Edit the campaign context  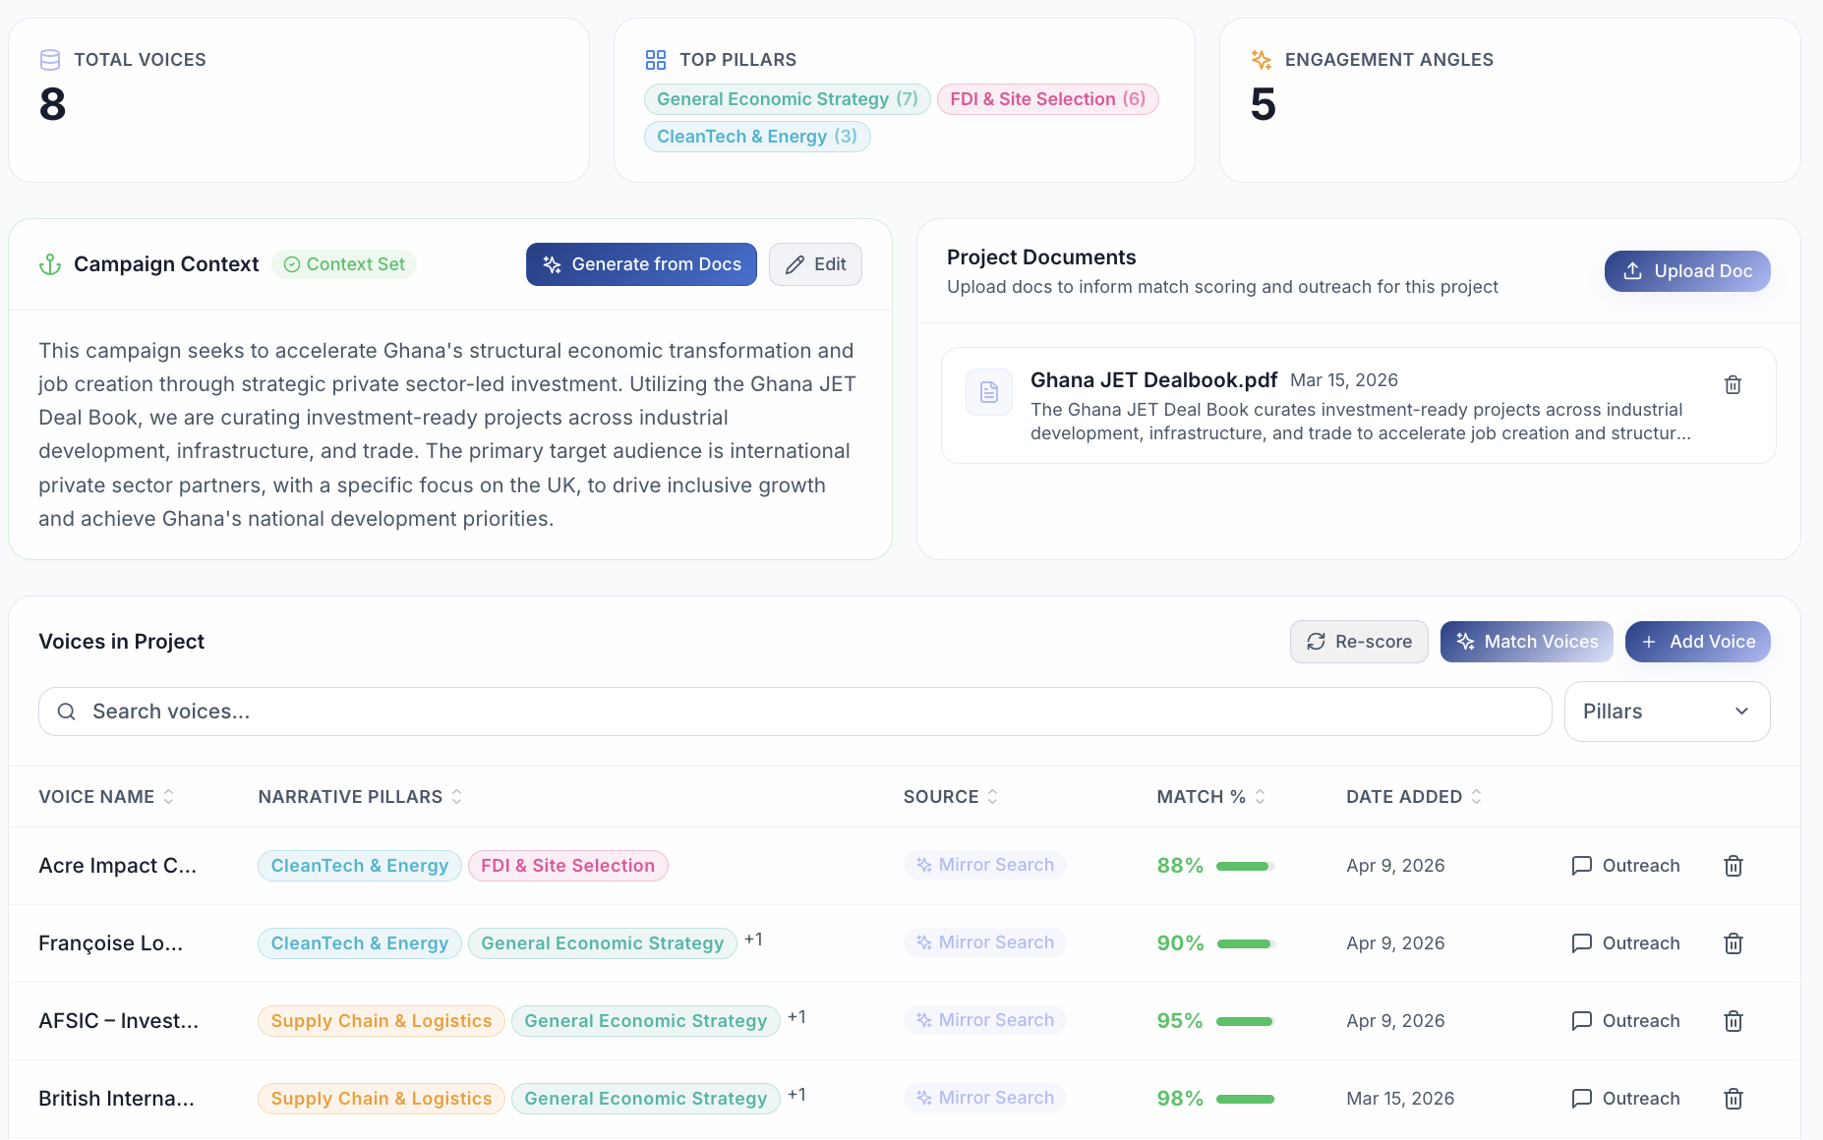point(815,264)
